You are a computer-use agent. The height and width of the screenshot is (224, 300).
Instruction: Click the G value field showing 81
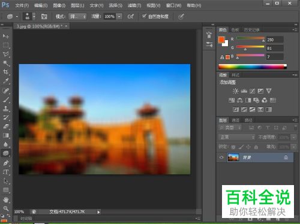click(x=275, y=48)
